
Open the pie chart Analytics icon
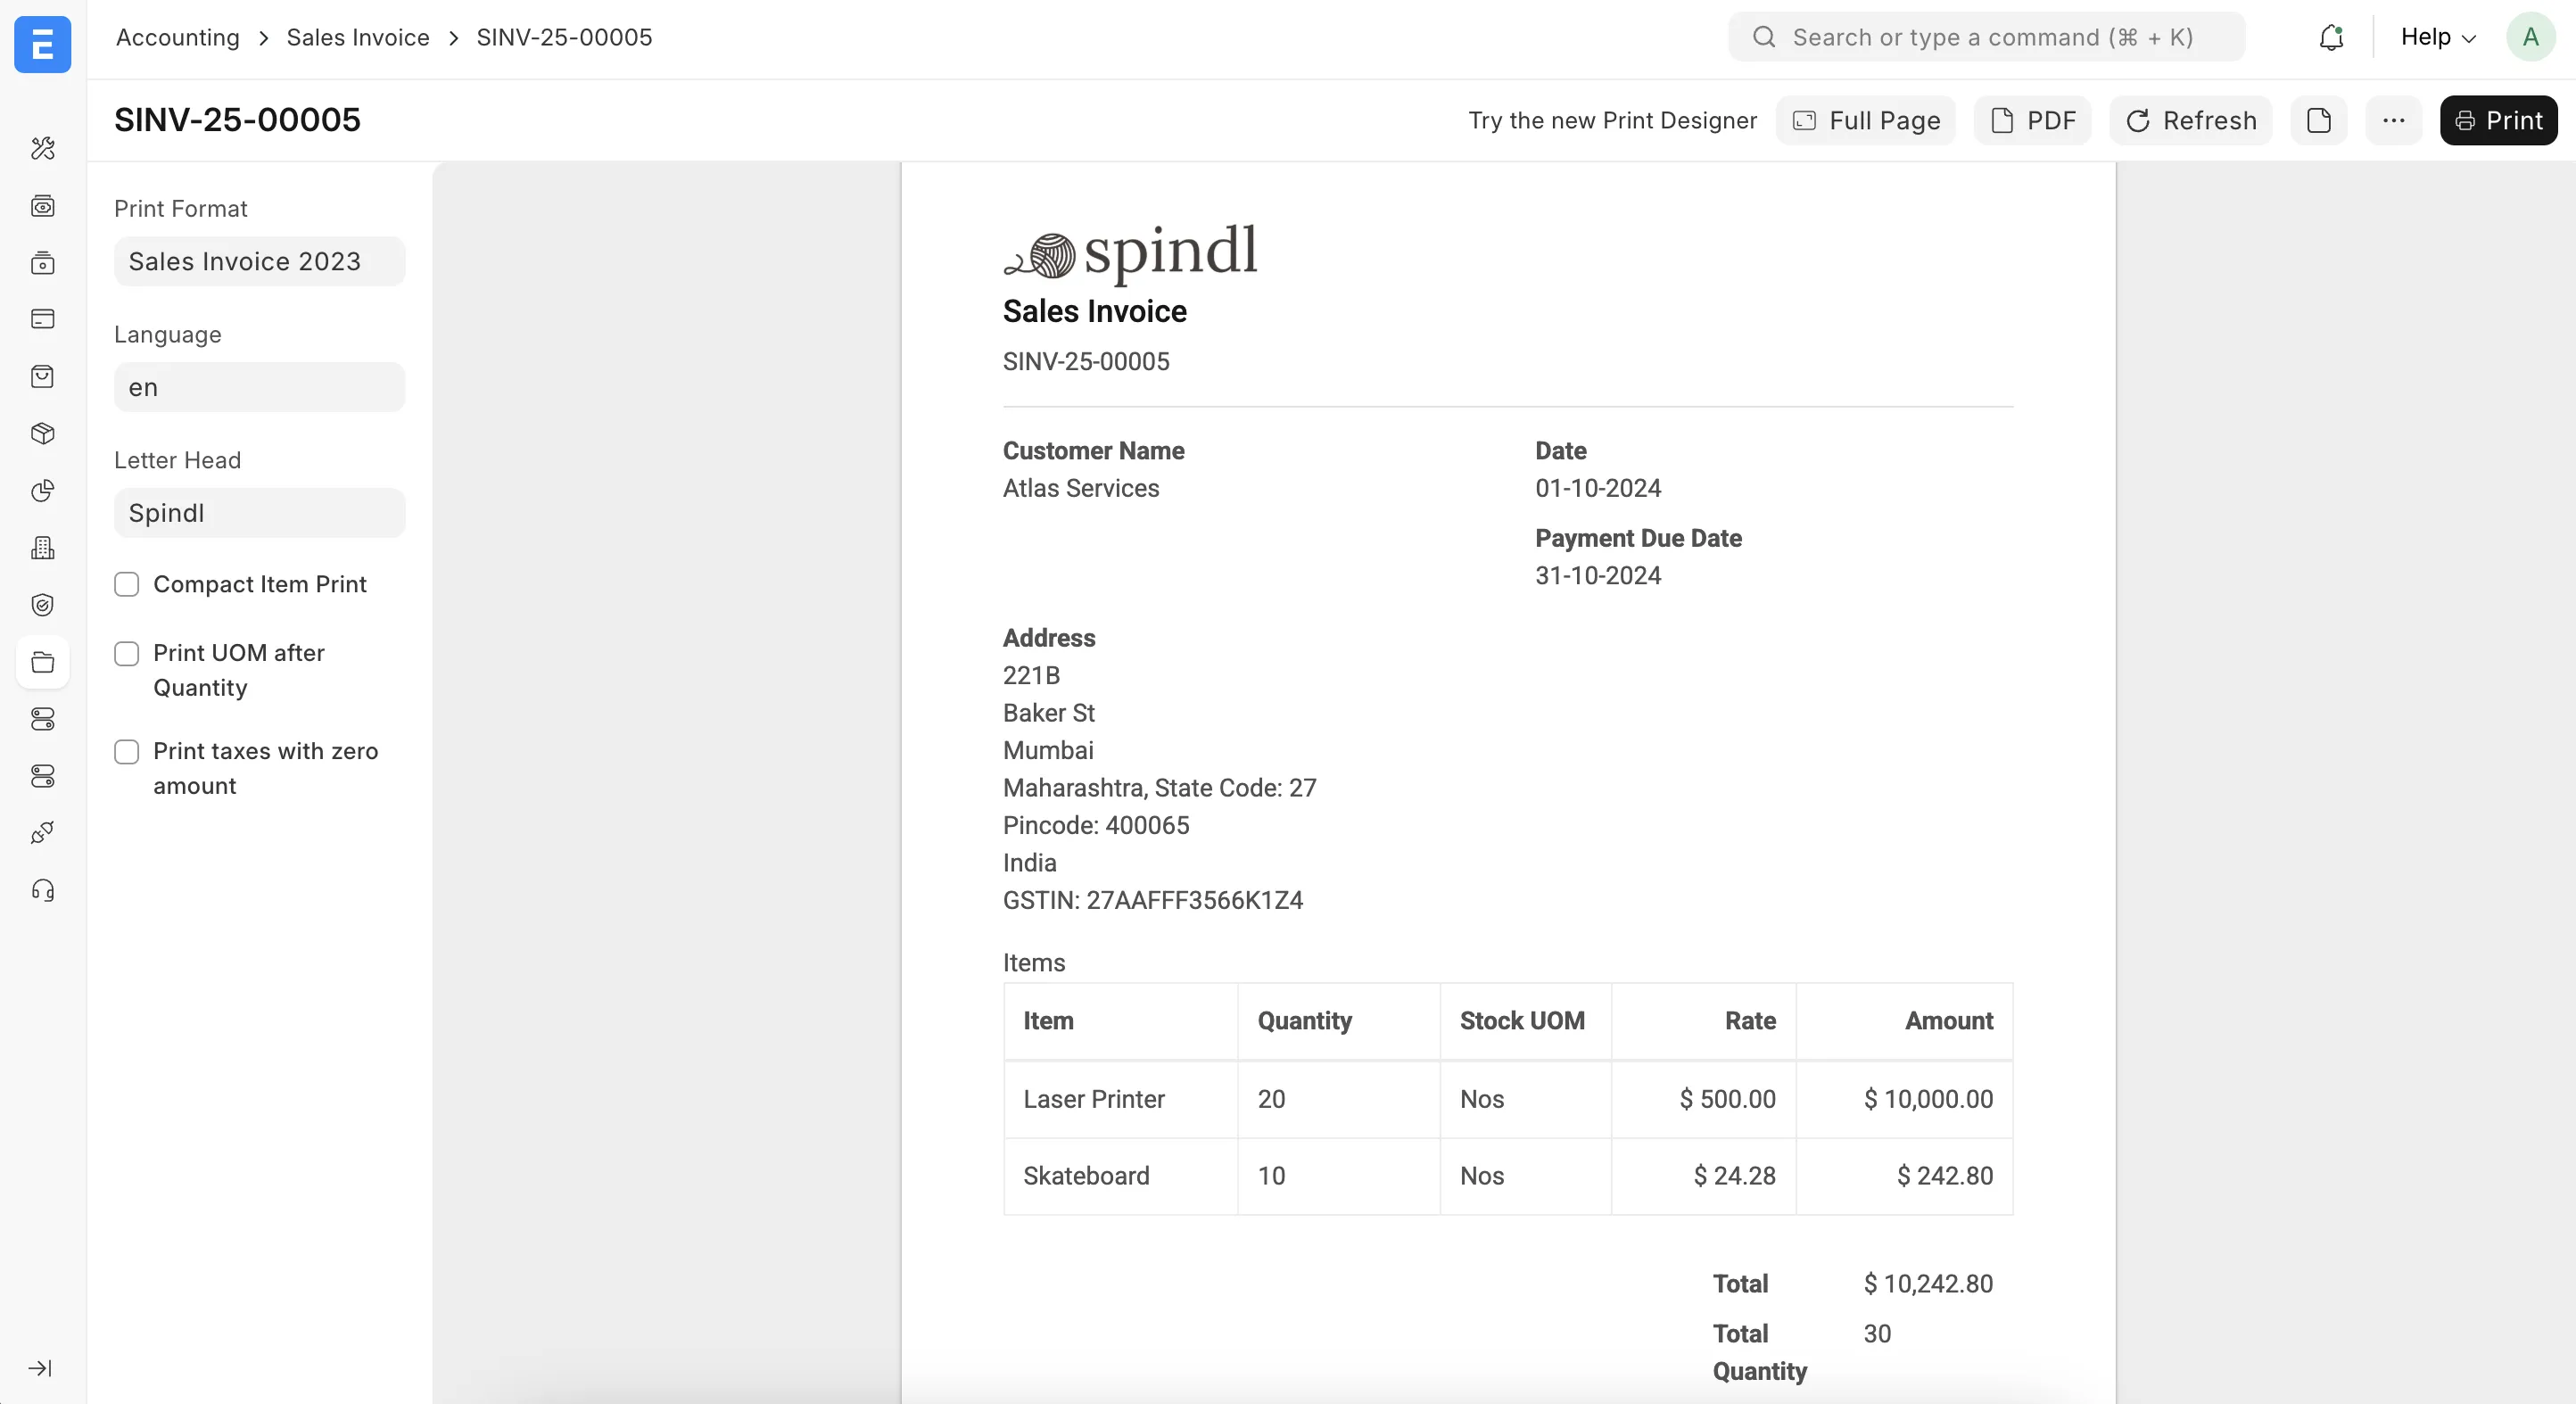43,491
